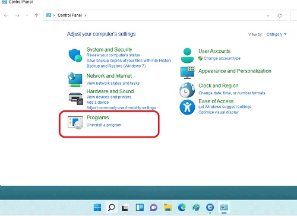The height and width of the screenshot is (216, 297).
Task: Open the Clock and Region icon
Action: coord(187,90)
